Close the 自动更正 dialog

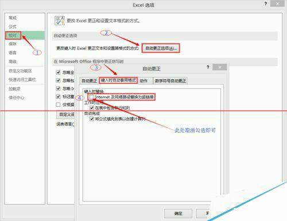(220, 67)
